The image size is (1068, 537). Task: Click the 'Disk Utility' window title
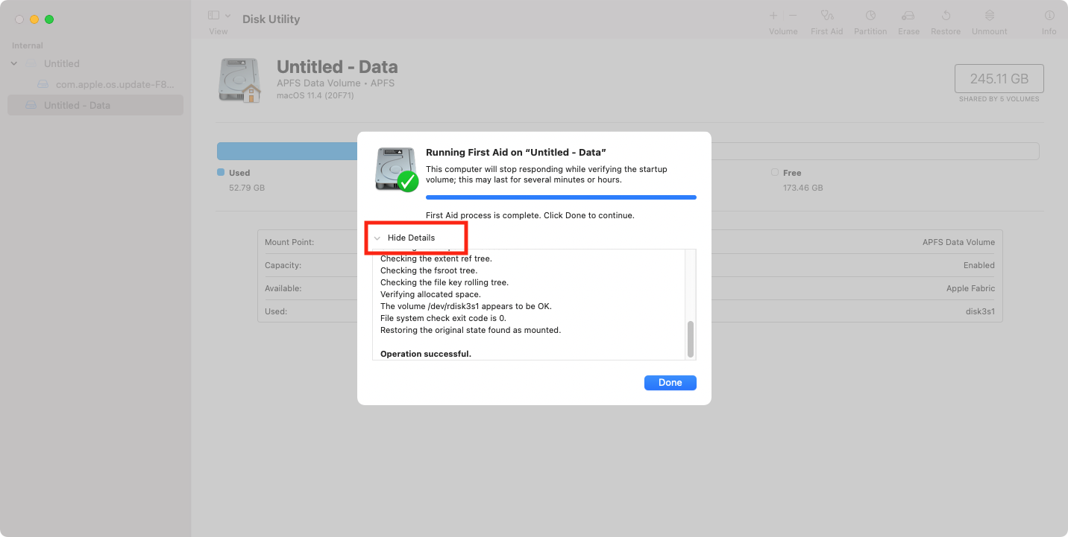[271, 19]
